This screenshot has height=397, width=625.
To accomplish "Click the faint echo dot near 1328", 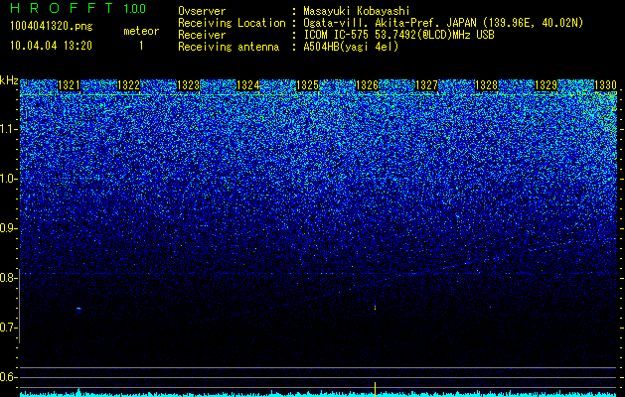I will pyautogui.click(x=490, y=307).
